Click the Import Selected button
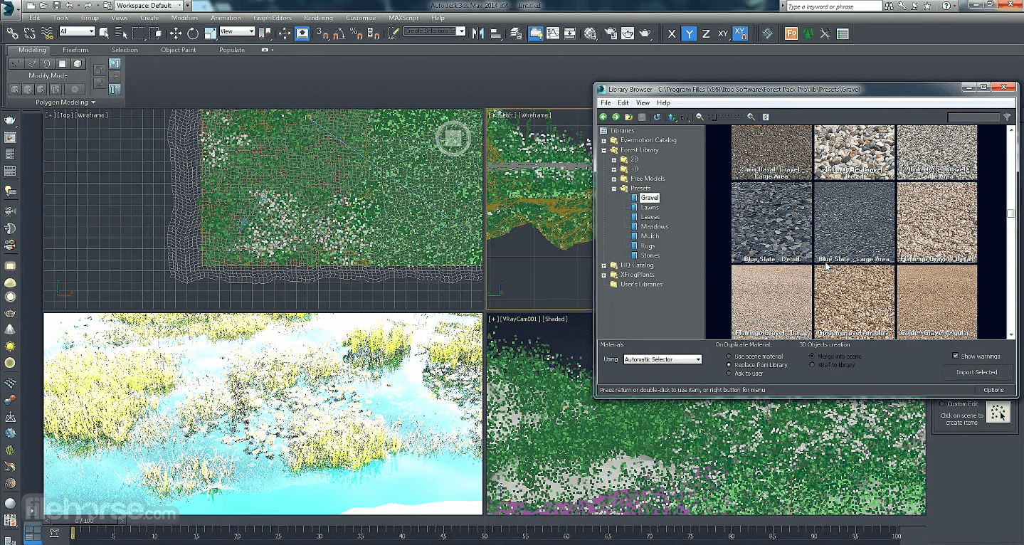The image size is (1024, 545). pos(976,372)
